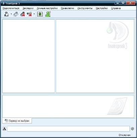This screenshot has height=138, width=137.
Task: Open the smiley emoticon picker
Action: (132, 129)
